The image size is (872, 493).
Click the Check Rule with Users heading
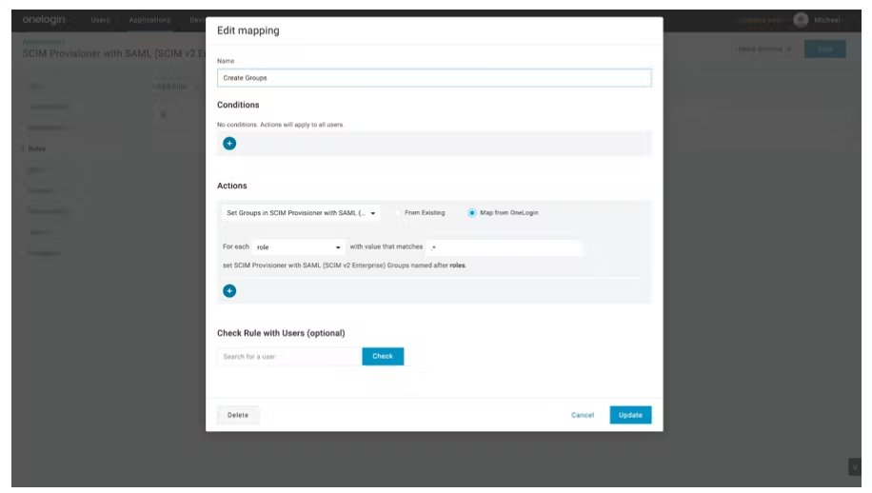(281, 333)
